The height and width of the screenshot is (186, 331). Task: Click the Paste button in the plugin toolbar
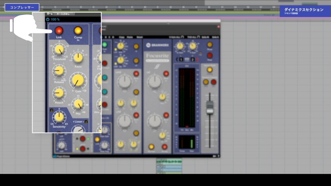coord(130,37)
